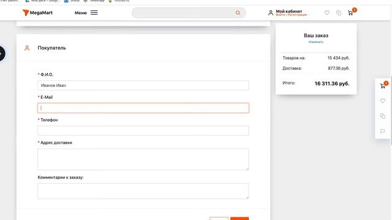Click the Войти login link
This screenshot has width=392, height=220.
click(281, 15)
